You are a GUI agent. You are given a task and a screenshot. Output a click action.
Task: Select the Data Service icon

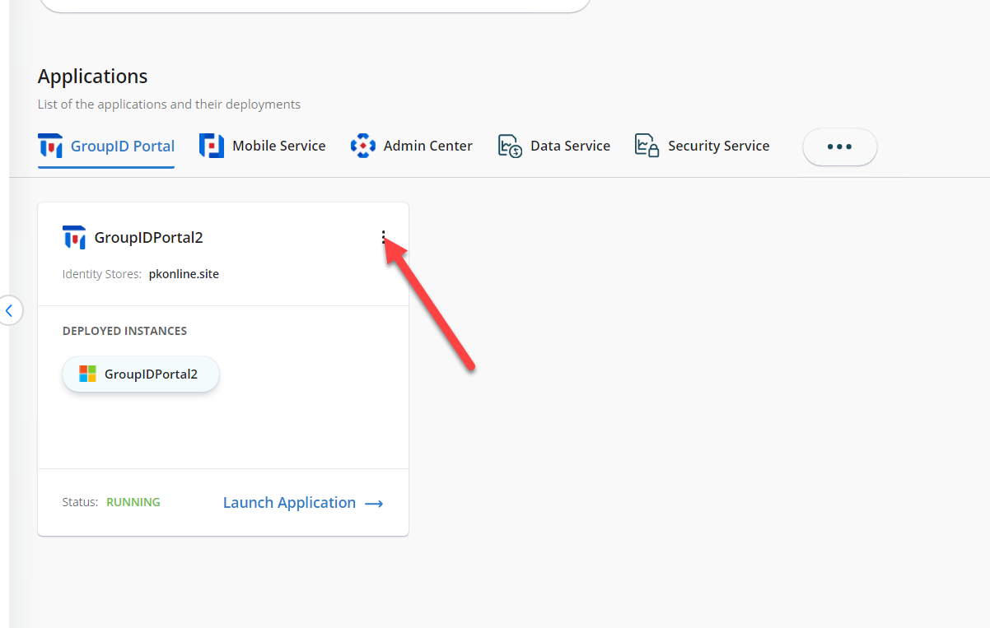[x=509, y=146]
